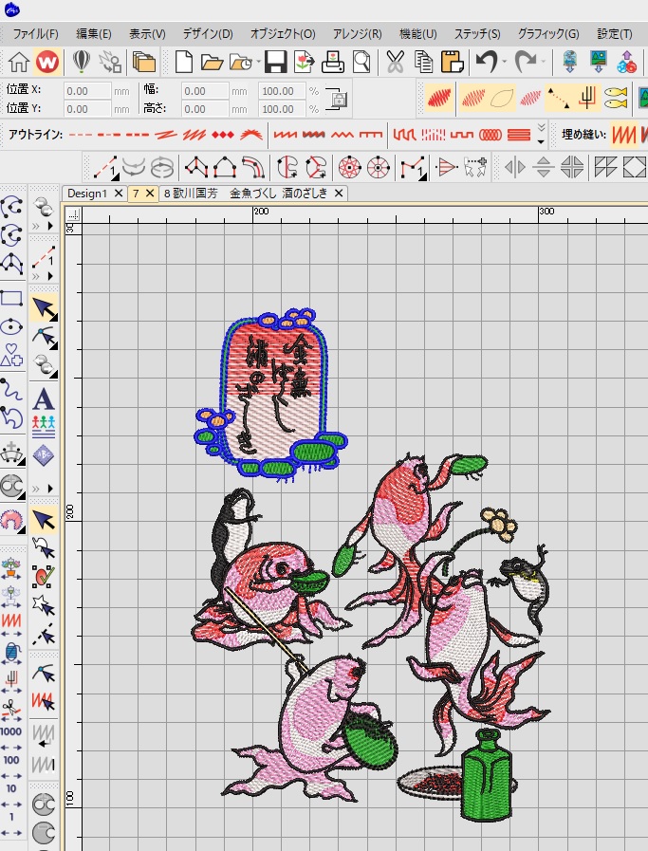Viewport: 648px width, 851px height.
Task: Select the red striped block stitch icon
Action: tap(519, 135)
